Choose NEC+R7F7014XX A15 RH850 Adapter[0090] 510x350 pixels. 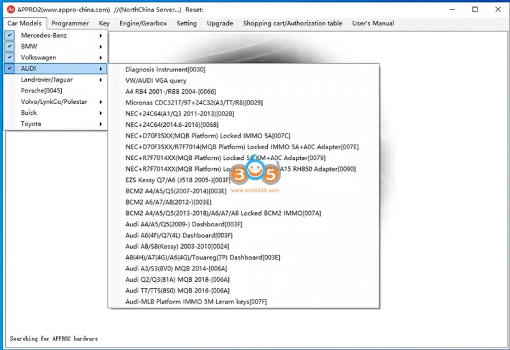pyautogui.click(x=244, y=169)
